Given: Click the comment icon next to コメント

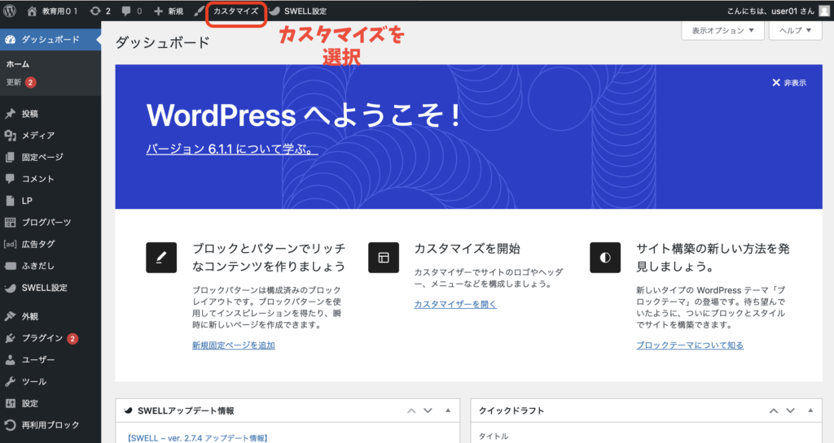Looking at the screenshot, I should (x=10, y=179).
